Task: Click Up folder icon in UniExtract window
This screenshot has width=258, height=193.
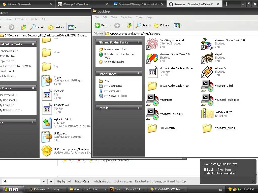Action: 24,27
